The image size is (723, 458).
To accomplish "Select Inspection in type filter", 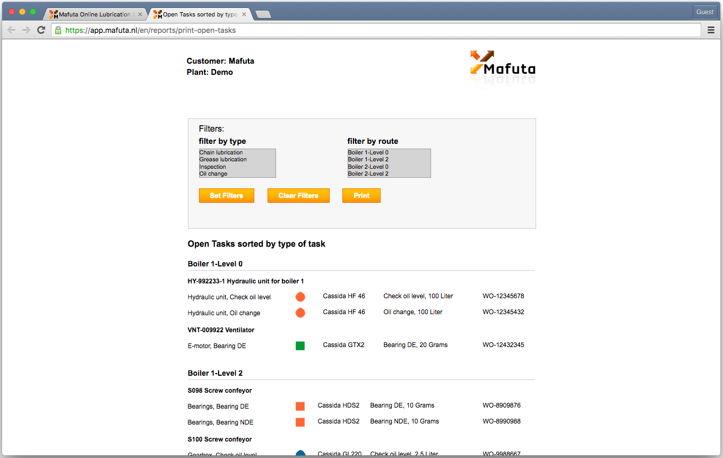I will [237, 167].
